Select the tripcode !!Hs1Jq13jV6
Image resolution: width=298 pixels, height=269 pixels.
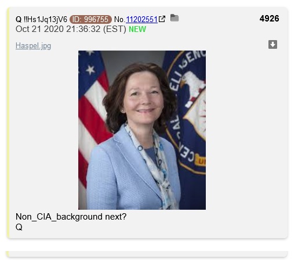45,19
